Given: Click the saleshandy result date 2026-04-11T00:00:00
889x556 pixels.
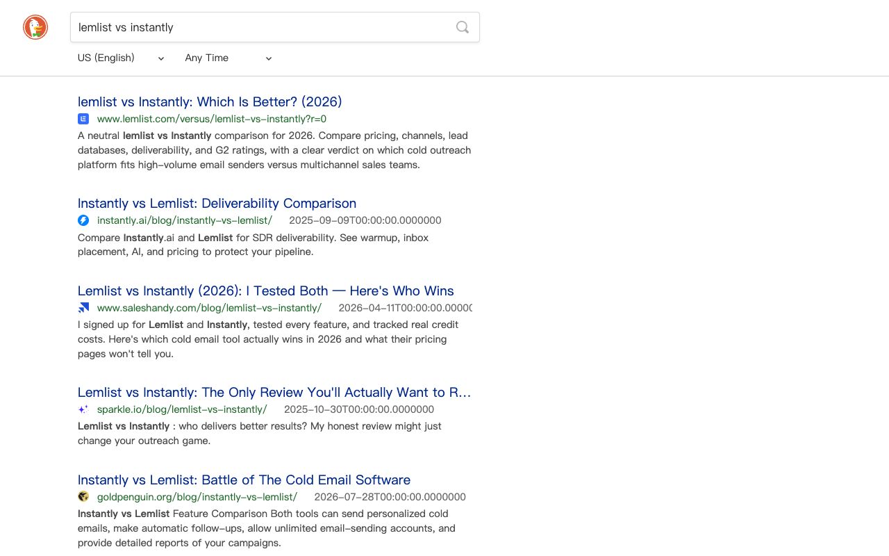Looking at the screenshot, I should (x=405, y=308).
